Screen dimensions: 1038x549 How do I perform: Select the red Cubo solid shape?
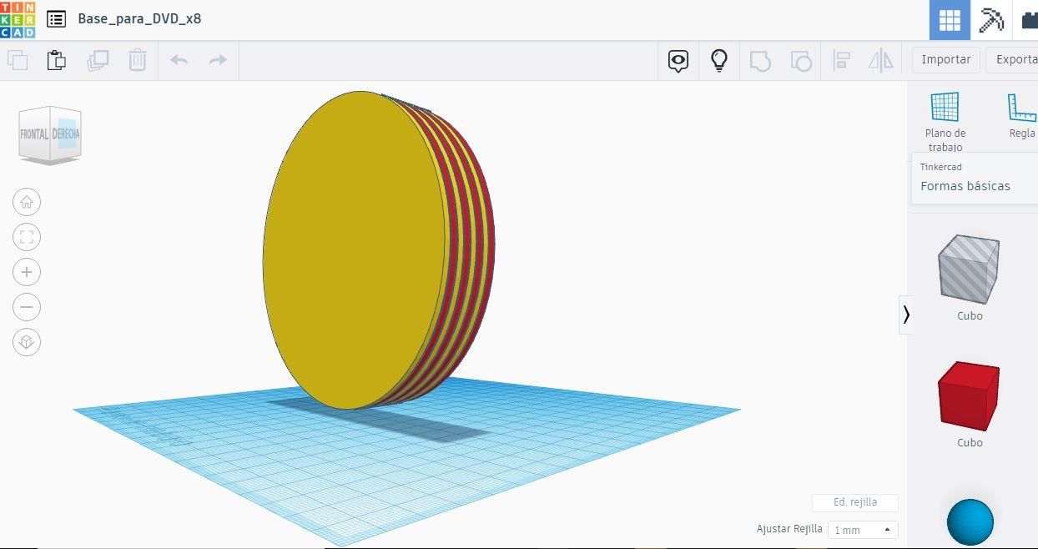coord(970,395)
